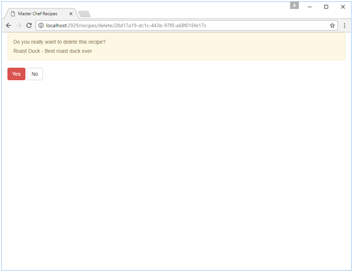Click the greyed-out forward arrow
The width and height of the screenshot is (353, 272).
click(19, 25)
